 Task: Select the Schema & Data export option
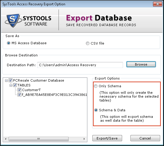click(x=96, y=110)
